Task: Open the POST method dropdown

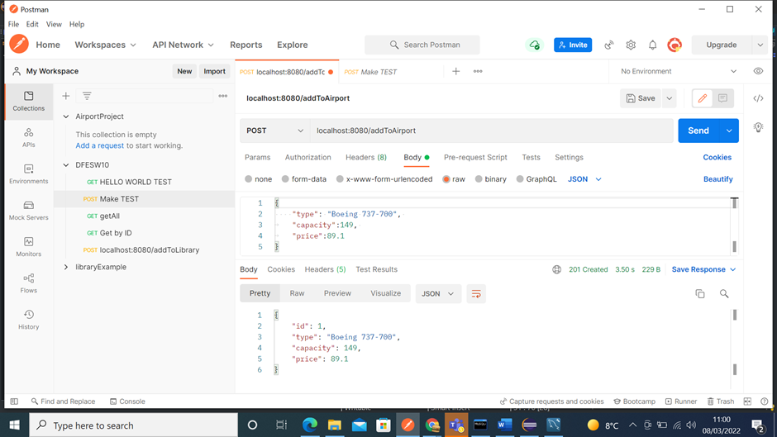Action: tap(275, 131)
